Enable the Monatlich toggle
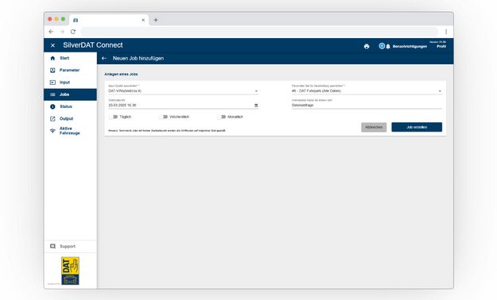 [222, 117]
